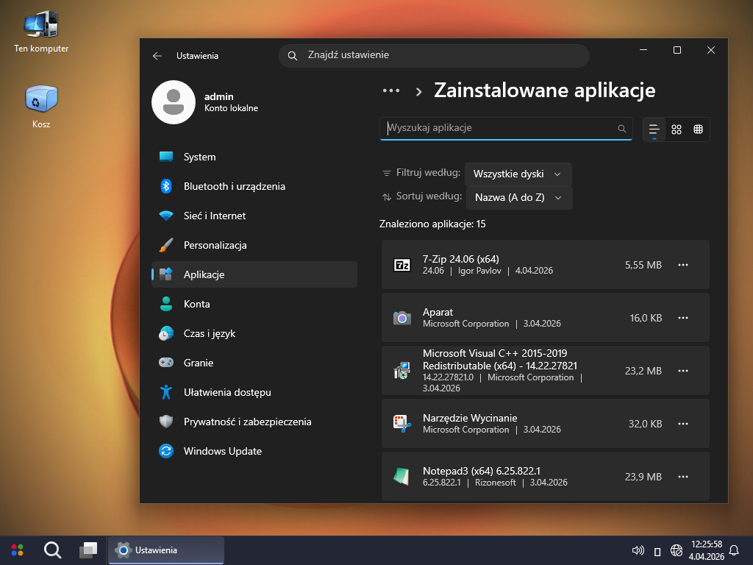The width and height of the screenshot is (753, 565).
Task: Select the list view layout icon
Action: pos(654,129)
